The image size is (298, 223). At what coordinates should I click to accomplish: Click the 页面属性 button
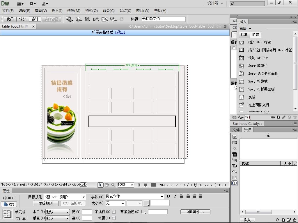[x=195, y=212]
